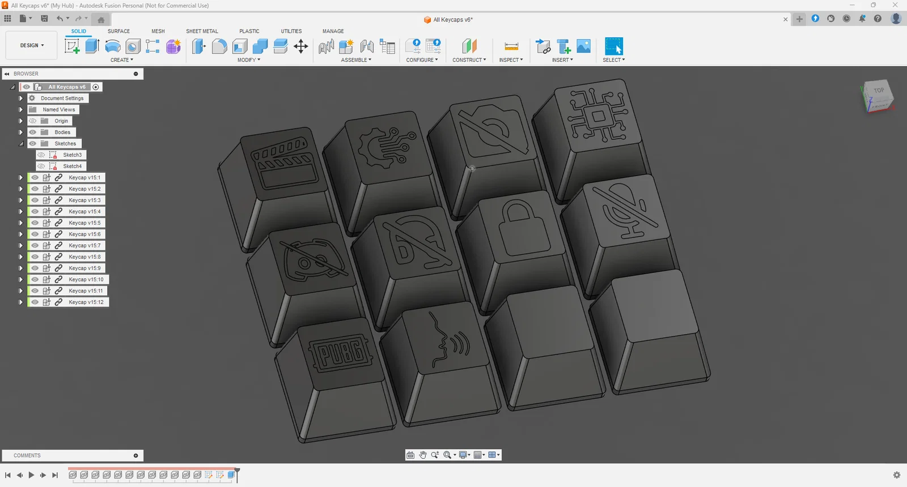
Task: Click the Extrude tool icon
Action: tap(92, 46)
